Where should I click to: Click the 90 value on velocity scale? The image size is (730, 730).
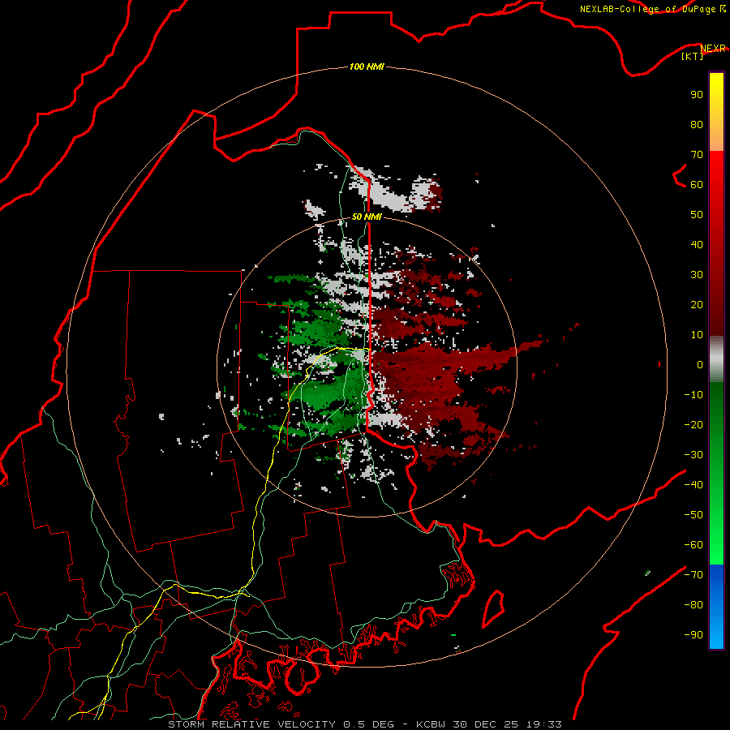(697, 95)
